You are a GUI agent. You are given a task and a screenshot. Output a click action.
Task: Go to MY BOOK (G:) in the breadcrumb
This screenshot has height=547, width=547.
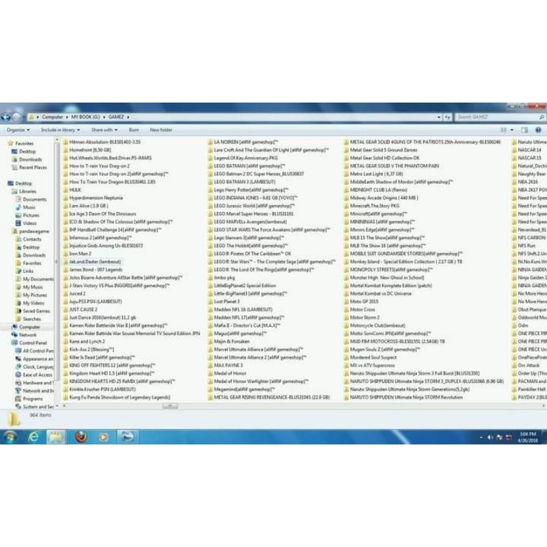click(85, 117)
